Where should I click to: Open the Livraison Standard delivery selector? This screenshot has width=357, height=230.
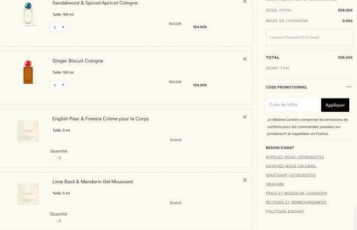[x=309, y=37]
